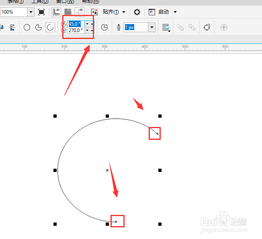The height and width of the screenshot is (239, 262).
Task: Click the 100% zoom level field
Action: coord(14,12)
